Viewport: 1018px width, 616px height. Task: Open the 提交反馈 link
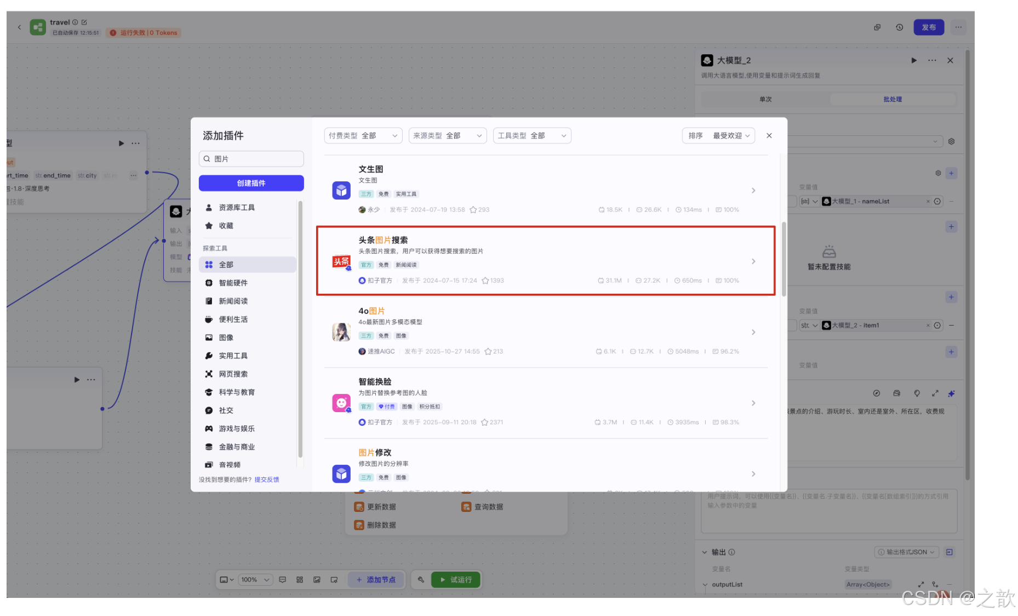click(267, 480)
